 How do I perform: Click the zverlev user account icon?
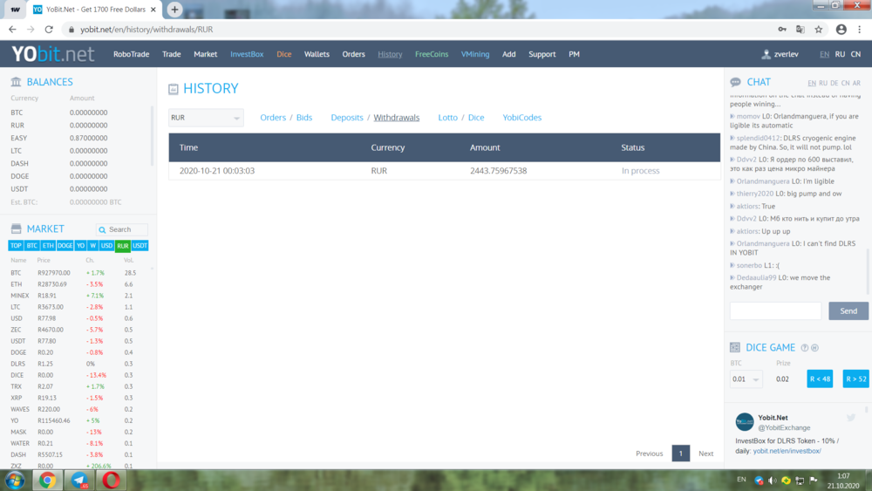[x=766, y=54]
